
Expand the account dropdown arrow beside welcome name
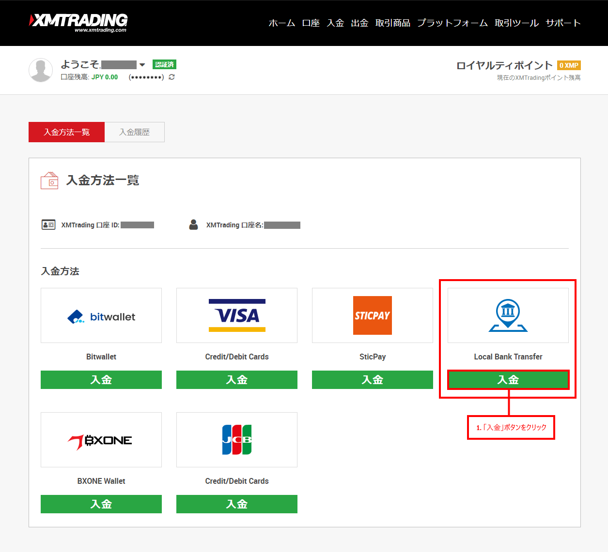142,65
